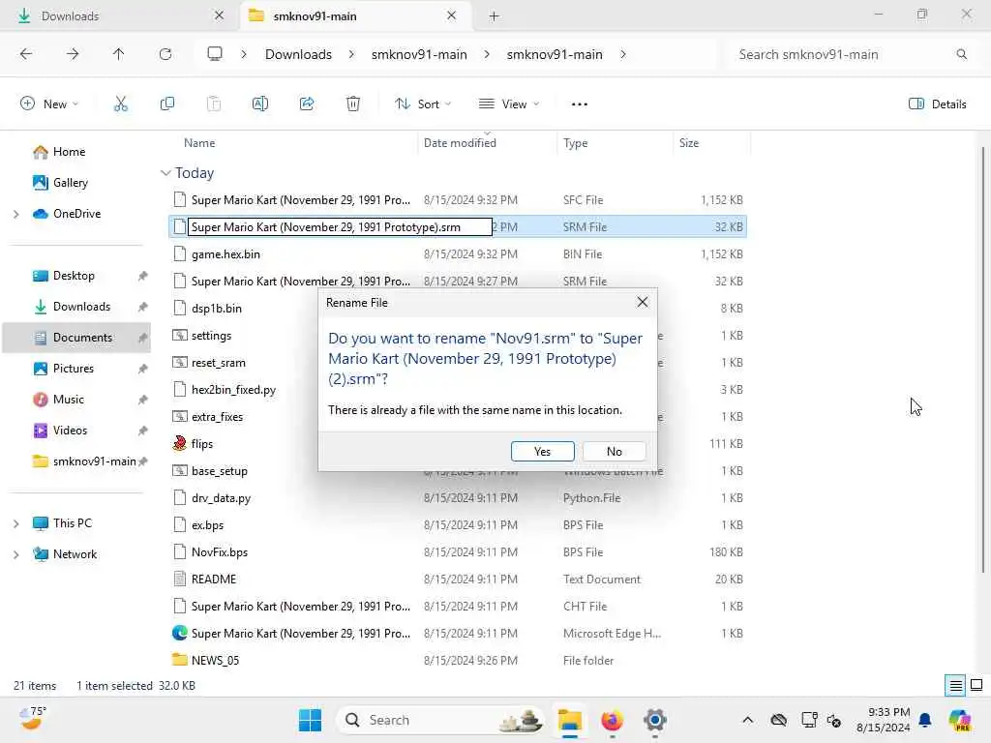Click the Delete trash icon in the toolbar
Image resolution: width=991 pixels, height=743 pixels.
(x=353, y=104)
